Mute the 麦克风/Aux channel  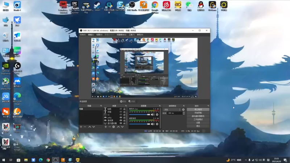(153, 114)
